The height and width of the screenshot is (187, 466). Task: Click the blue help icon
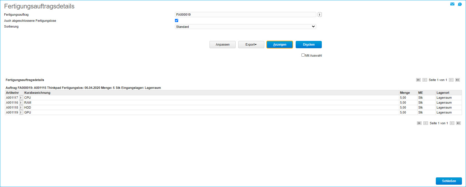coord(460,4)
